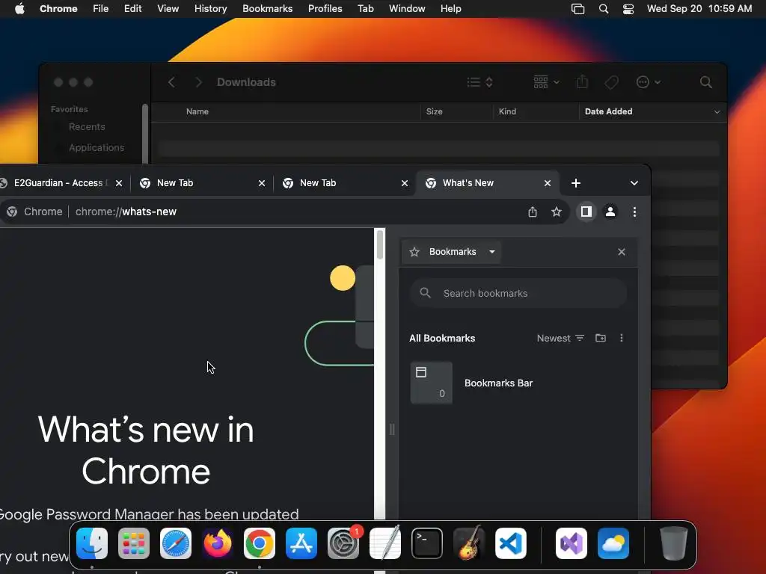
Task: Sort Finder list by Date Added column
Action: pos(608,111)
